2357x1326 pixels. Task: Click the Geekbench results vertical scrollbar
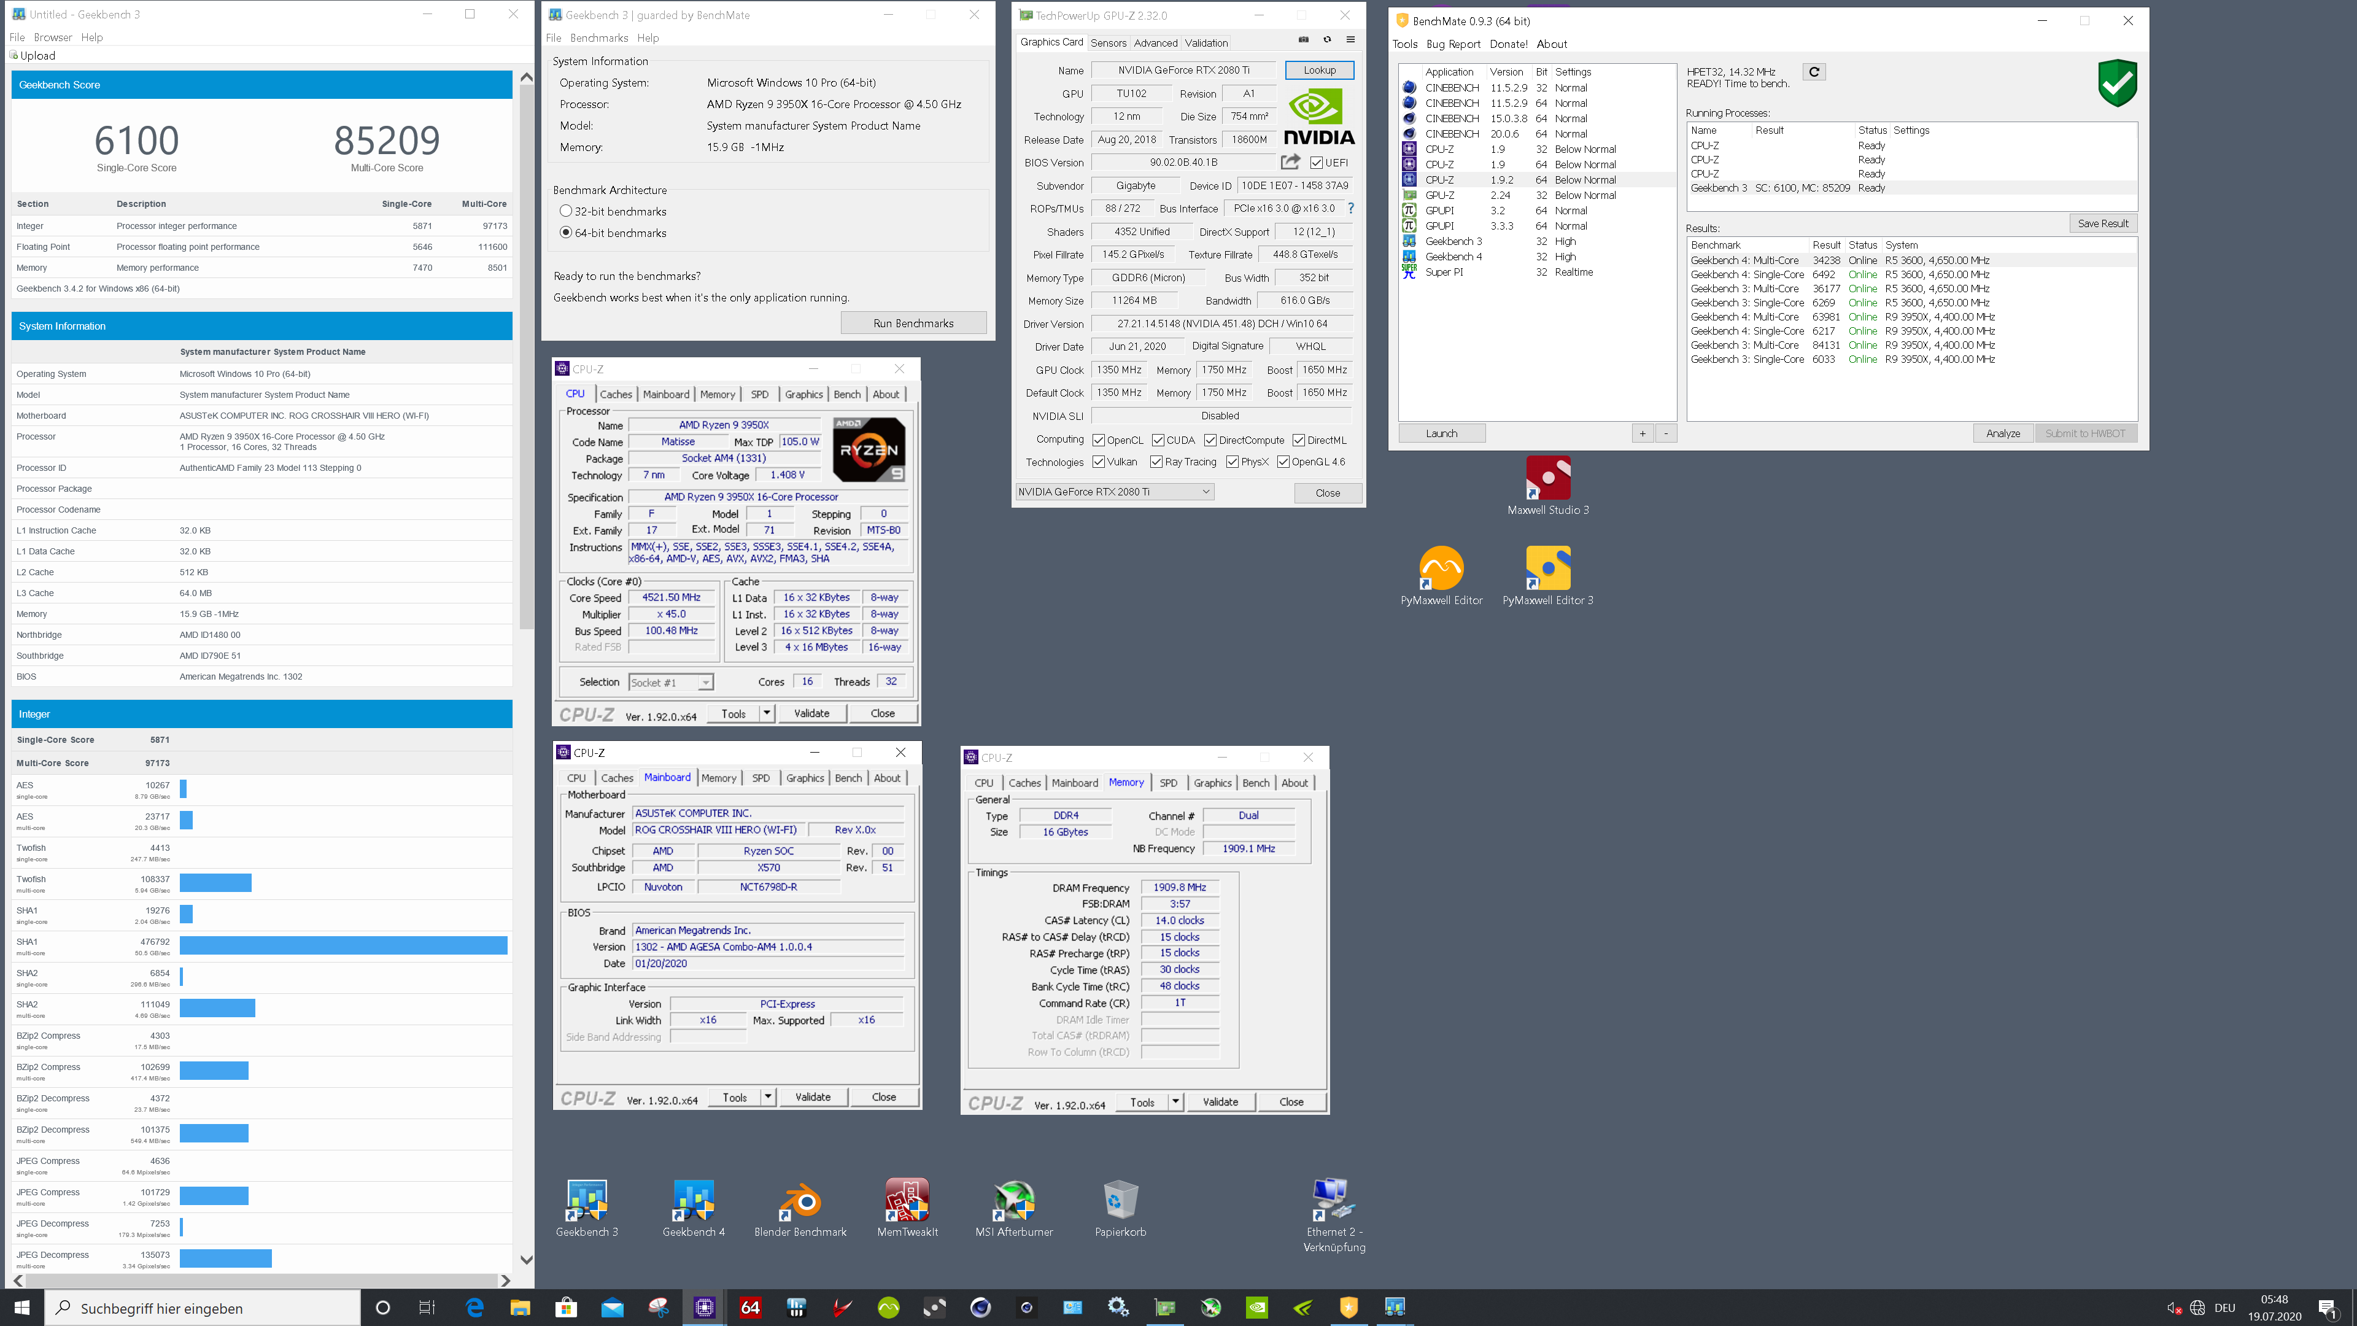526,357
